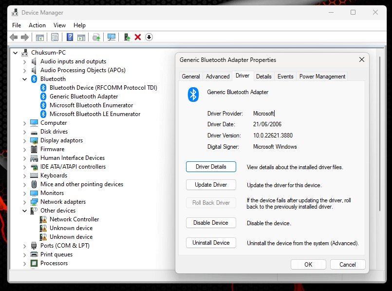The height and width of the screenshot is (291, 392).
Task: Click the Help question-mark toolbar icon
Action: (70, 37)
